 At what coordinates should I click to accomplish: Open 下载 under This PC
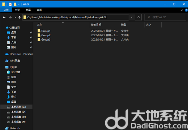click(x=12, y=92)
